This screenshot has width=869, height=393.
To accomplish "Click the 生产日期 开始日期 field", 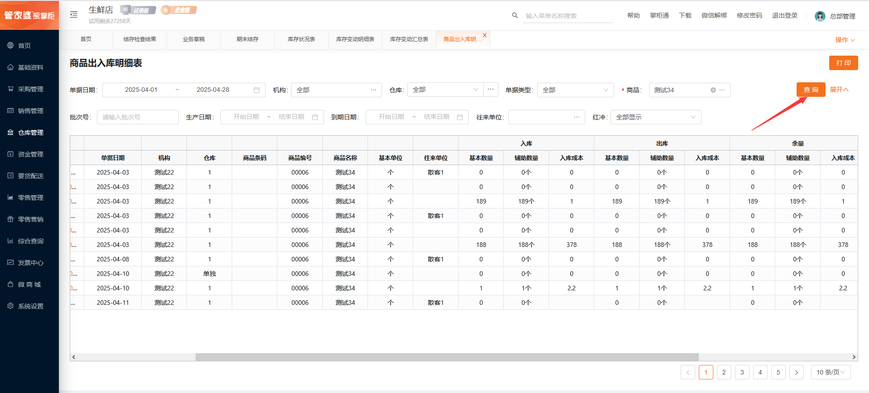I will [246, 117].
